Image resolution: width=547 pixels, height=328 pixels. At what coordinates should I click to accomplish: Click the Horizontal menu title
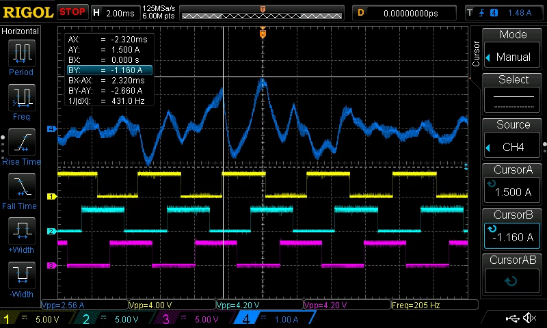tap(20, 31)
